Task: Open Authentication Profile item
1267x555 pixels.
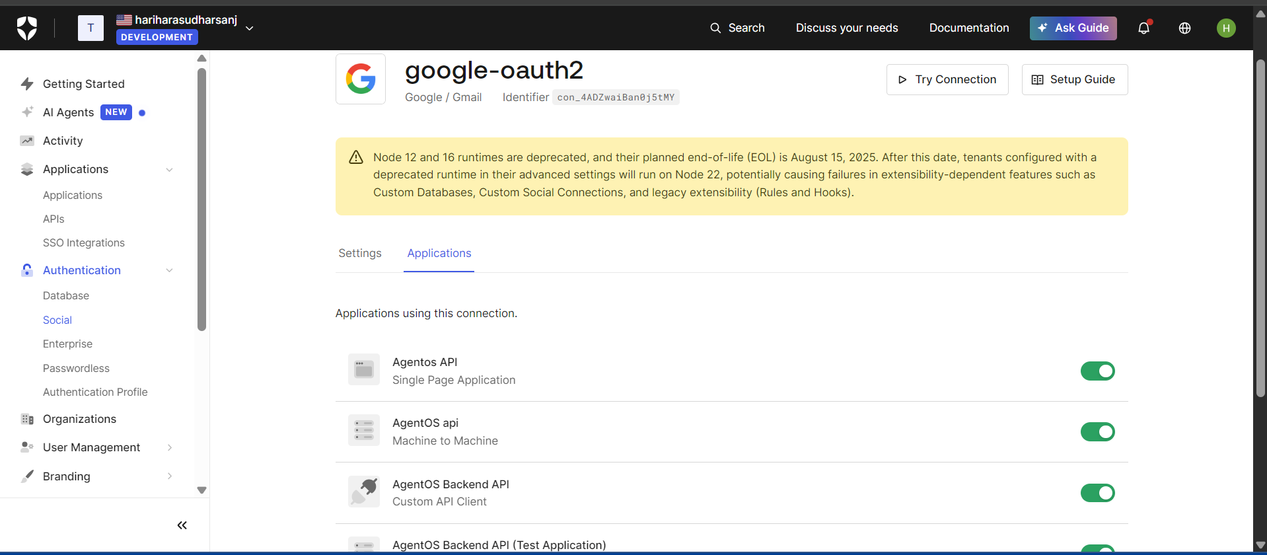Action: point(95,392)
